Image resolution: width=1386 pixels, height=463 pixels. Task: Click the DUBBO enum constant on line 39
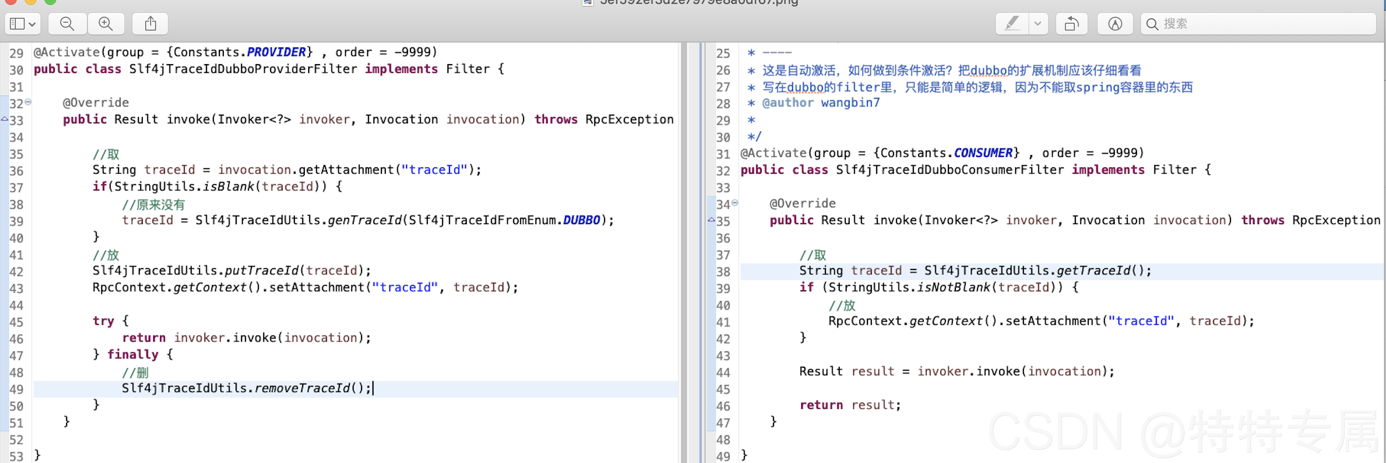tap(581, 221)
